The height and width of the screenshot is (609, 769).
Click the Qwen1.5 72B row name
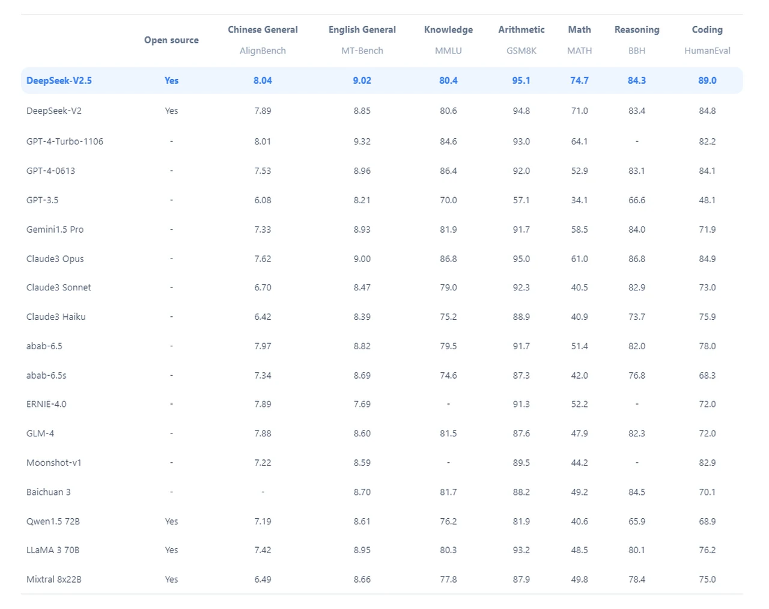click(x=53, y=522)
